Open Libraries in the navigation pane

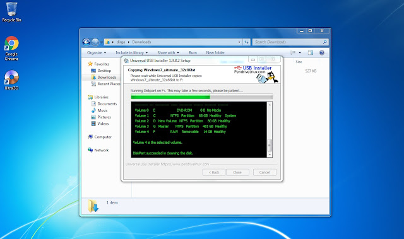tap(98, 97)
